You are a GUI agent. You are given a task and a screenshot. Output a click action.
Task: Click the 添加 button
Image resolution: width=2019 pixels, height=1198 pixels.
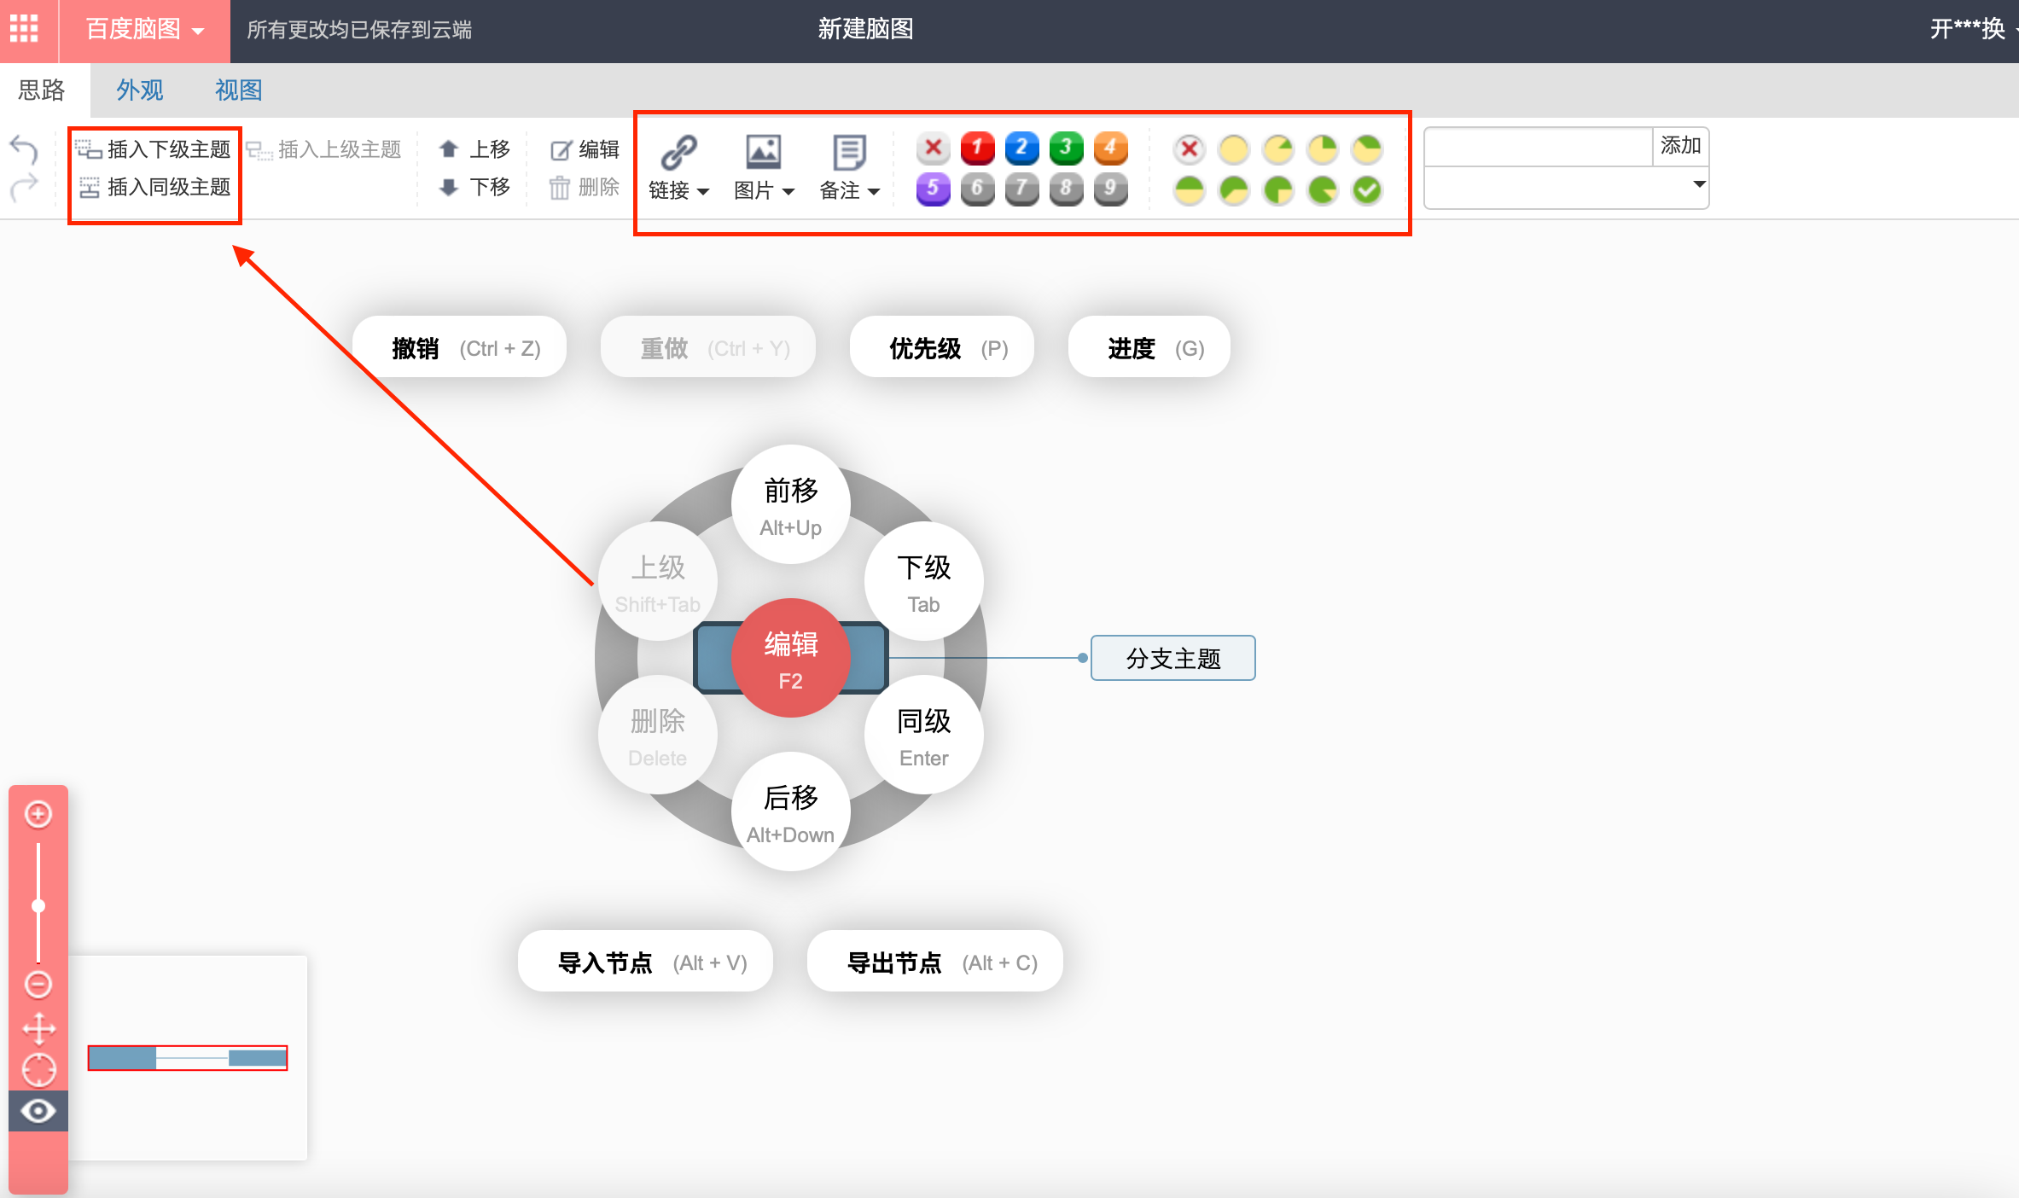pos(1680,147)
